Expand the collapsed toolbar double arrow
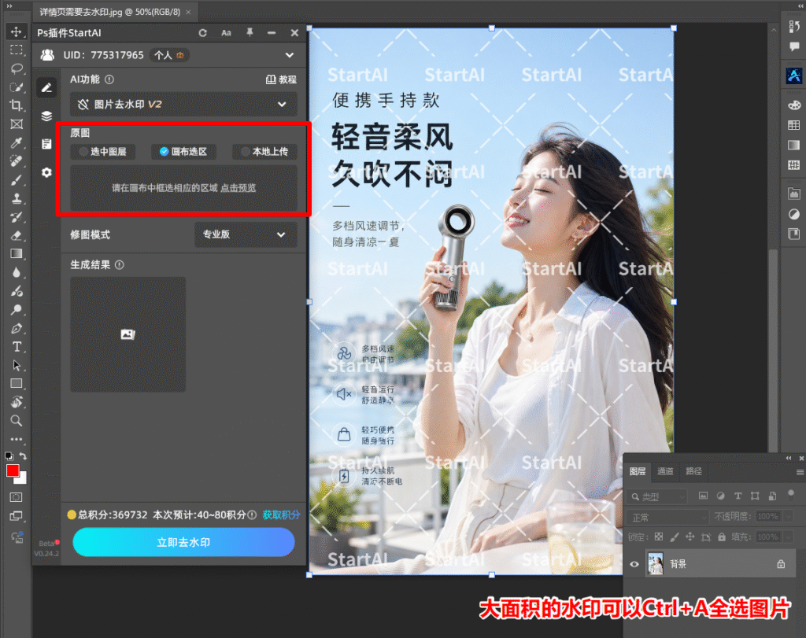This screenshot has height=638, width=806. coord(9,6)
